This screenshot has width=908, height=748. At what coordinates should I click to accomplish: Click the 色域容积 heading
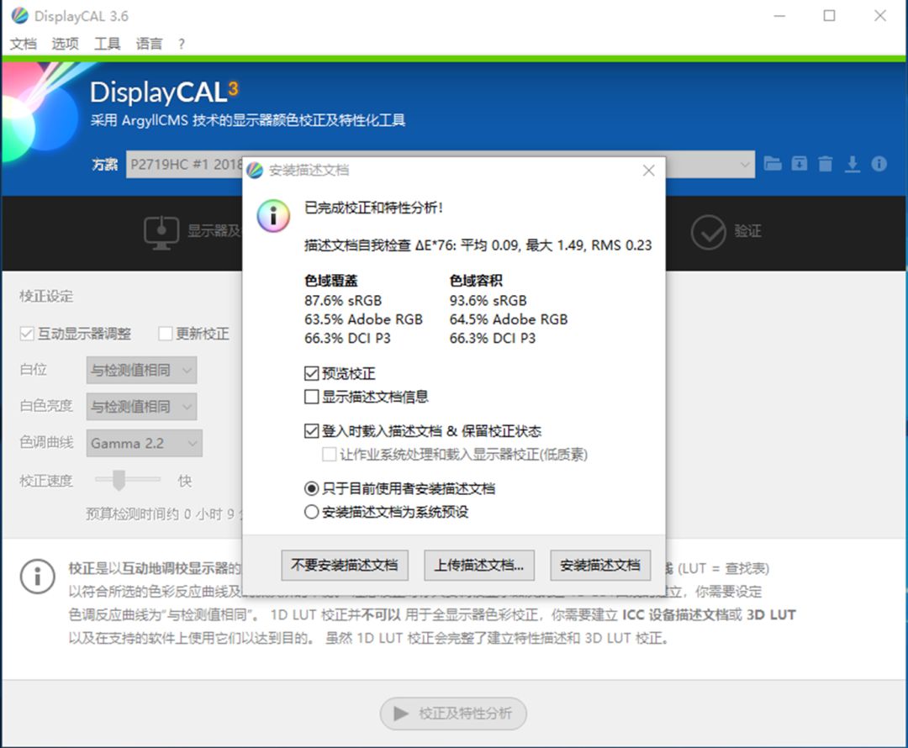[476, 281]
